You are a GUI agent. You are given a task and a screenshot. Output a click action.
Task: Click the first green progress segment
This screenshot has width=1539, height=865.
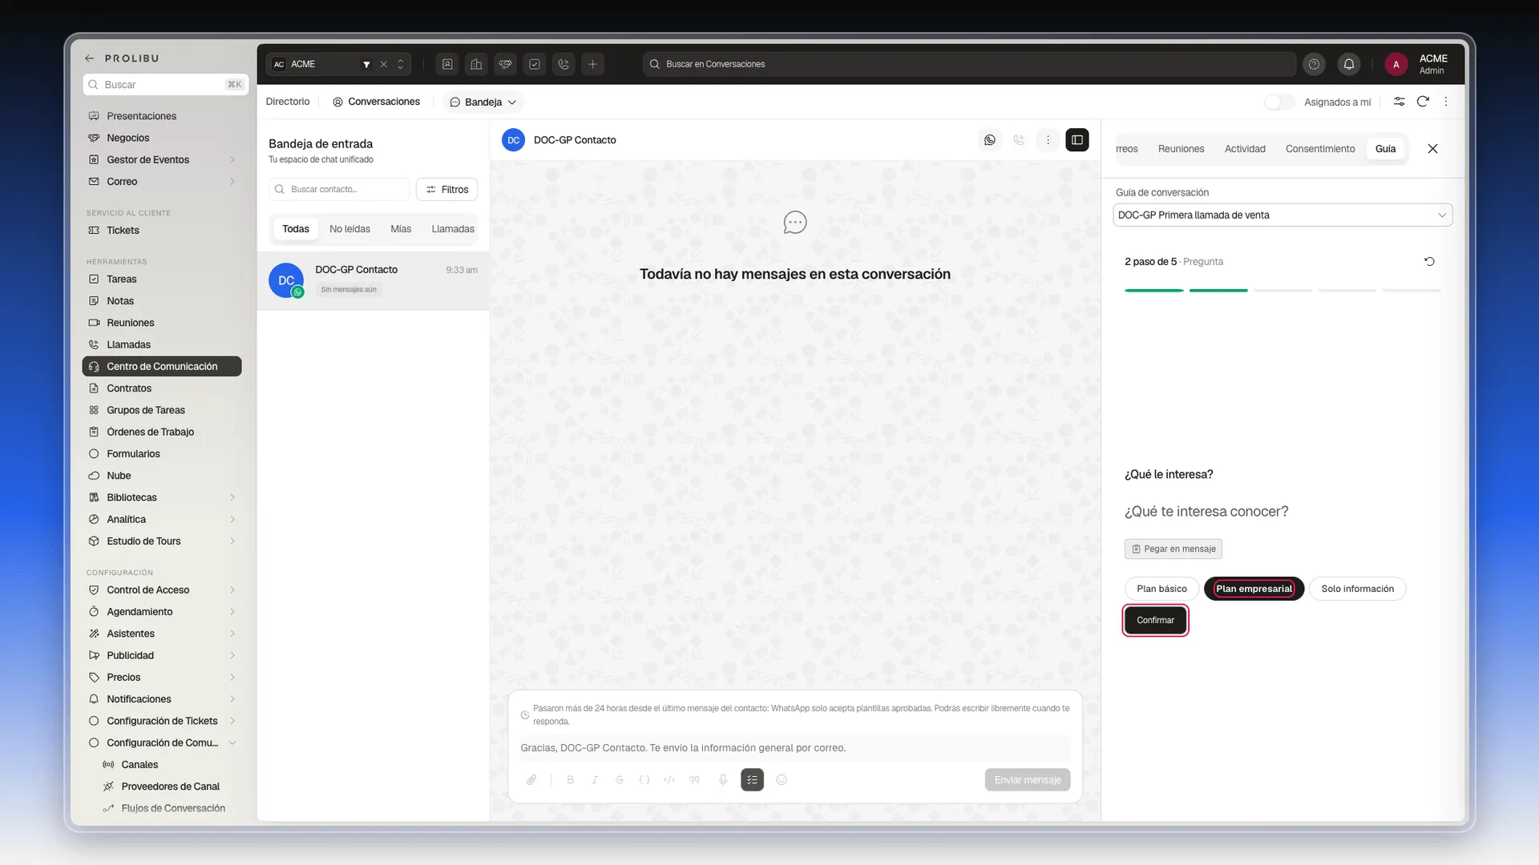tap(1153, 291)
